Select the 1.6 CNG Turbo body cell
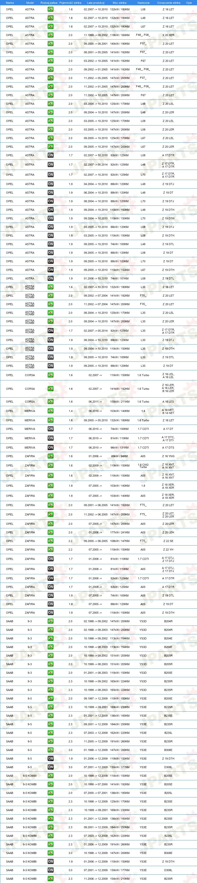197x883 pixels. click(x=143, y=465)
